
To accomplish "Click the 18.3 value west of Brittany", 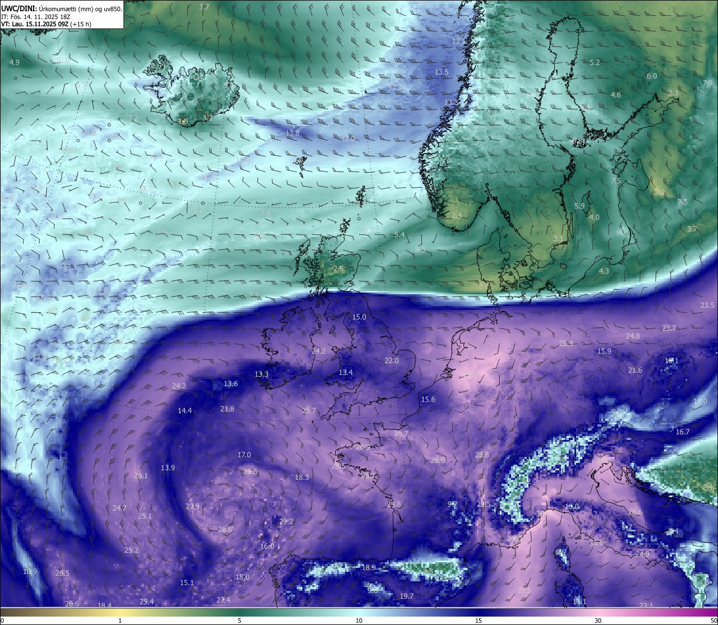I will (302, 477).
